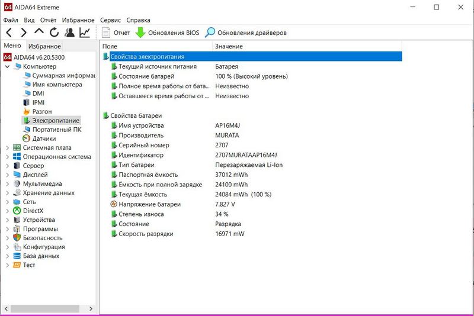Open the user profile icon in toolbar

click(70, 33)
